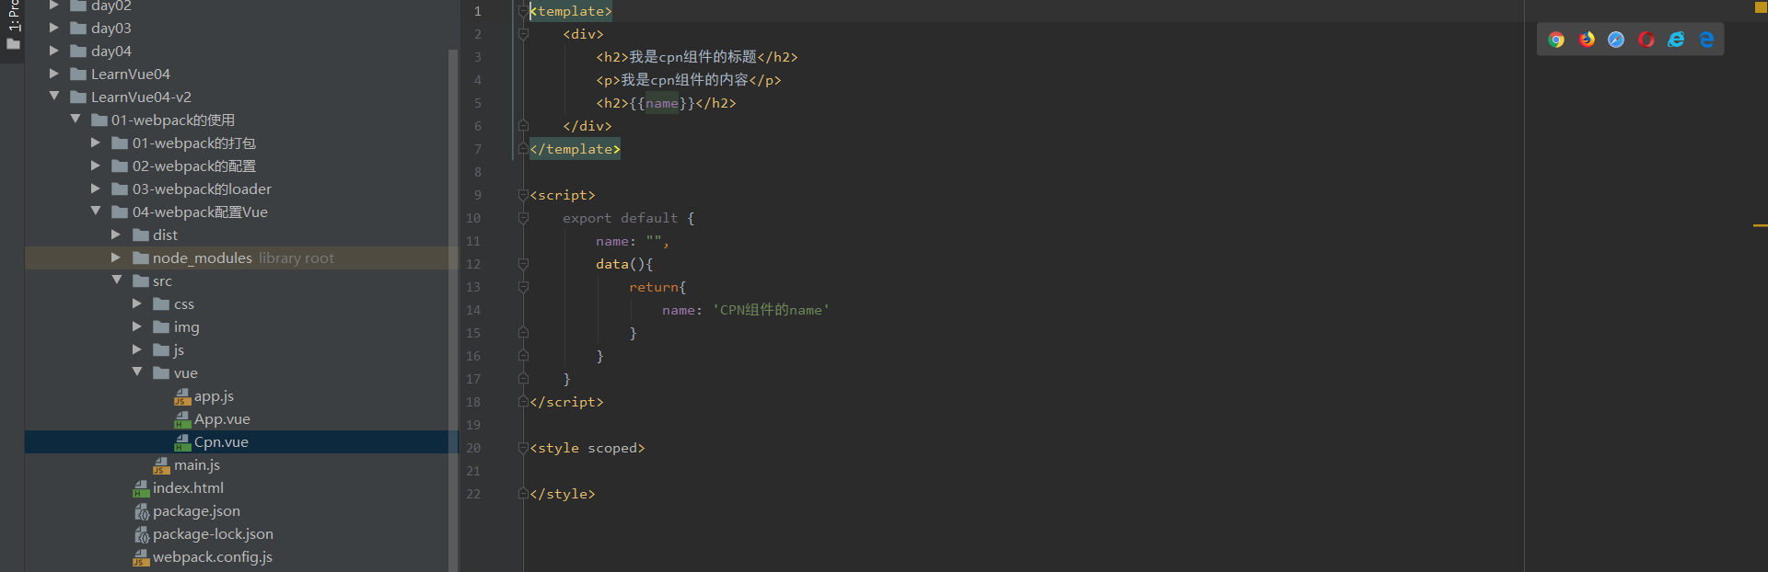Screen dimensions: 1768x572
Task: Click the warning marker on the error stripe
Action: 1760,225
